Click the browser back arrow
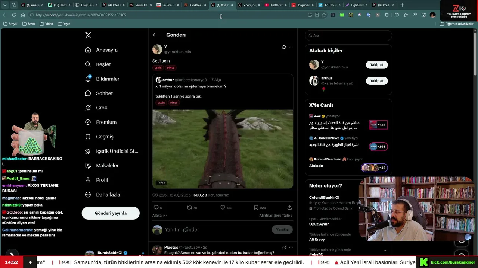This screenshot has height=268, width=478. 5,15
